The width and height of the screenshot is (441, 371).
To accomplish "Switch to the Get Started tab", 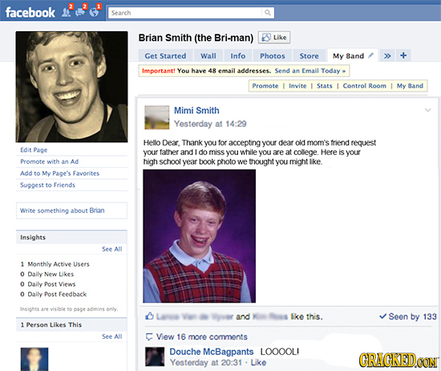I will (165, 55).
